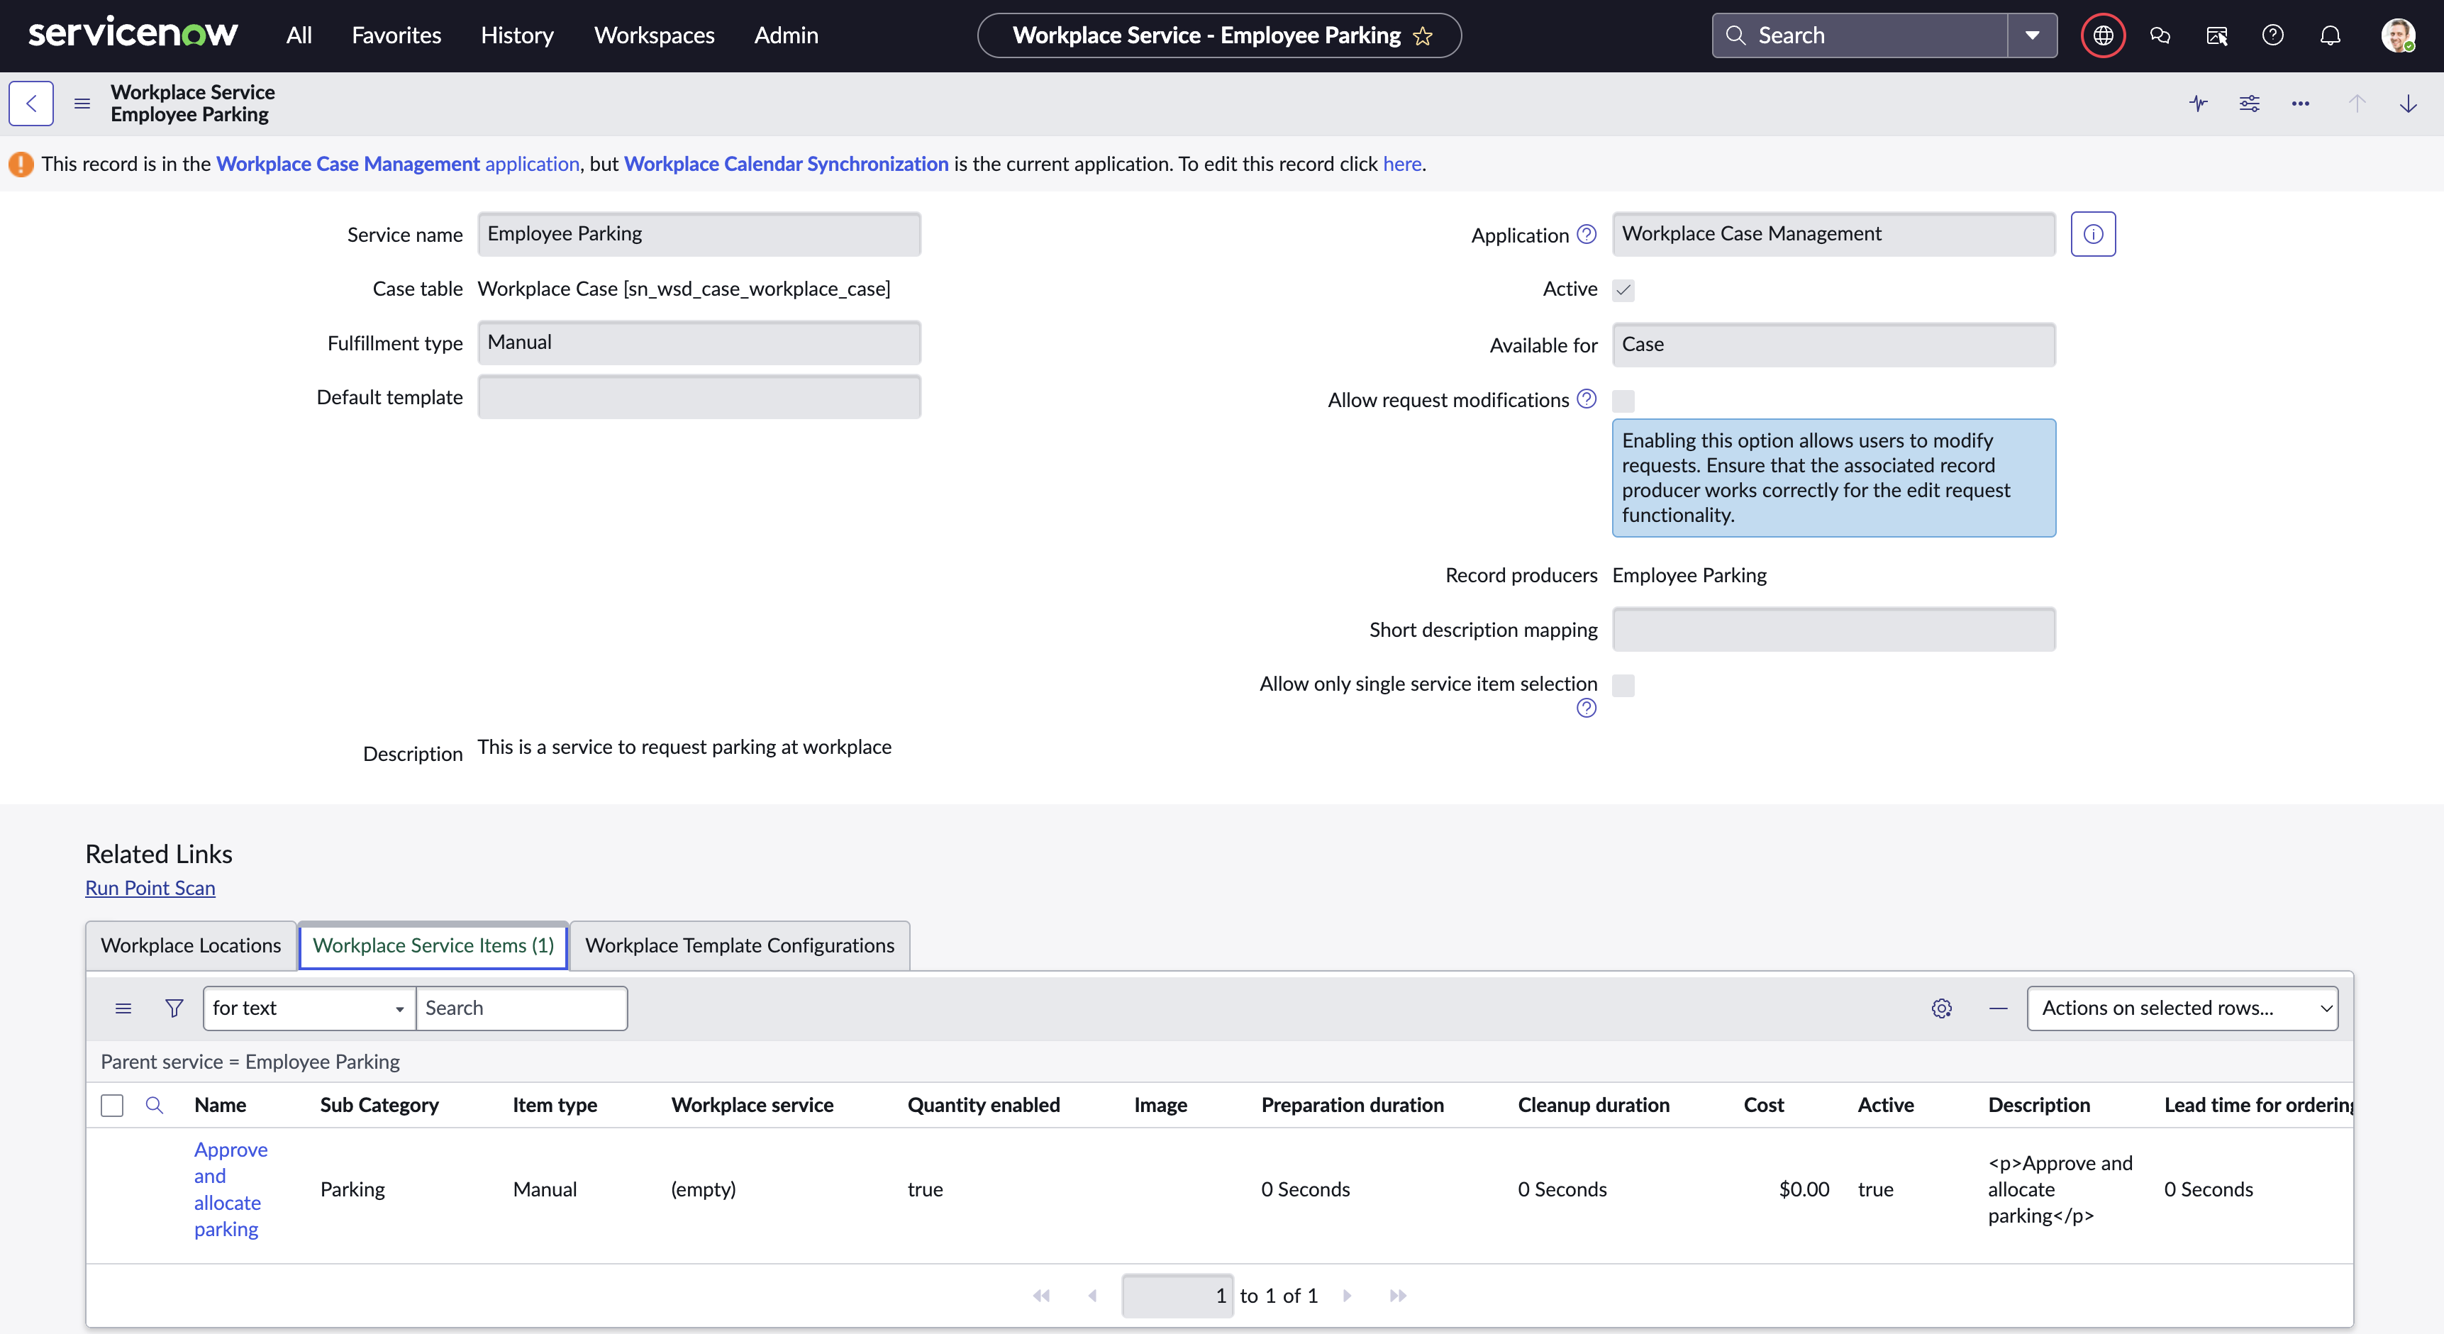Click the Short description mapping field
Screen dimensions: 2444x1334
[1833, 629]
